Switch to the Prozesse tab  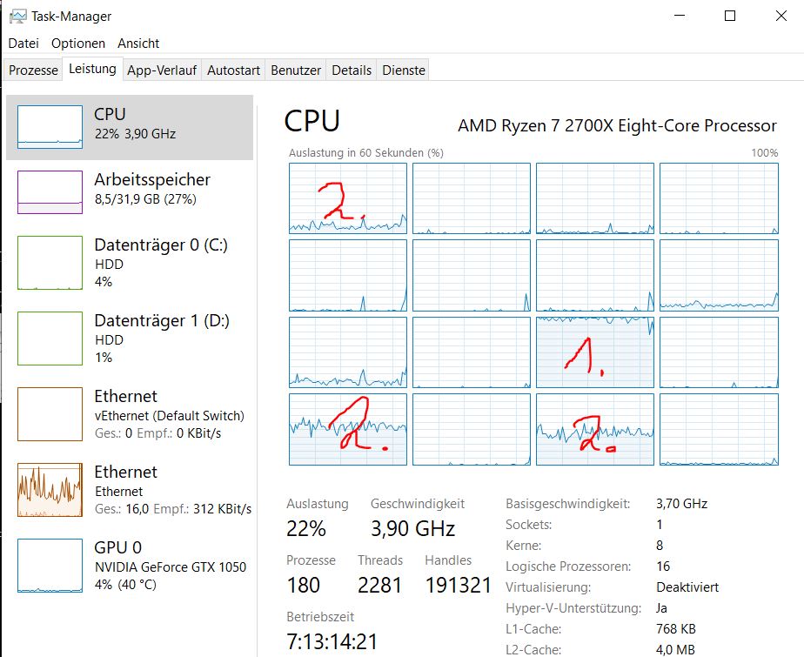tap(34, 70)
